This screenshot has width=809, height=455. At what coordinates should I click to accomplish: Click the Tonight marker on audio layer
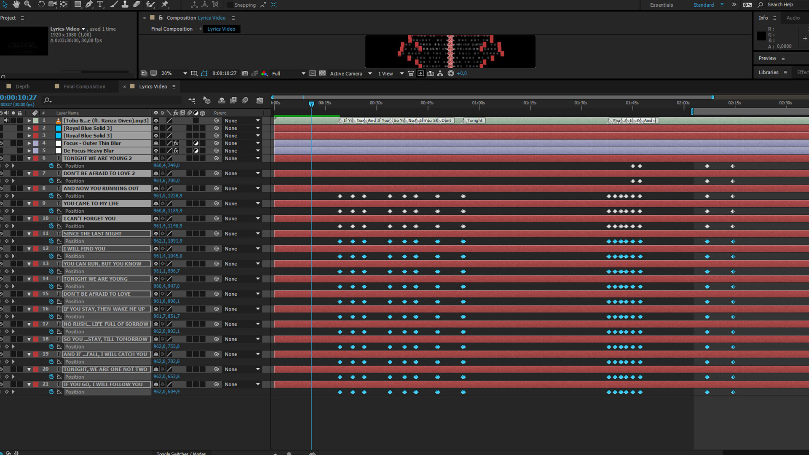474,120
